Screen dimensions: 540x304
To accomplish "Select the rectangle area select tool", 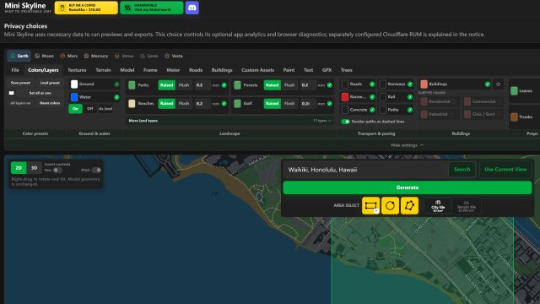I will pyautogui.click(x=371, y=206).
